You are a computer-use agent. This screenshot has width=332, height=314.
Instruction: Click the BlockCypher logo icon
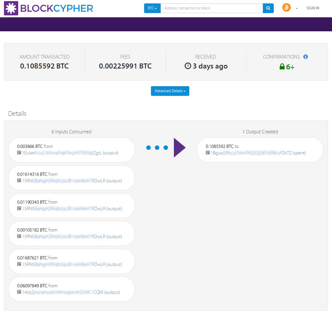click(x=11, y=8)
